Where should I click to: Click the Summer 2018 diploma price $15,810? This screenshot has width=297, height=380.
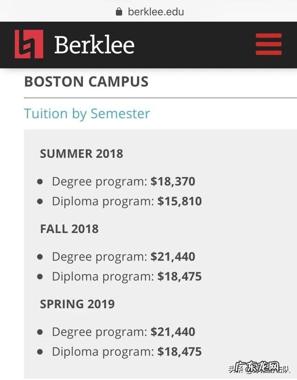click(180, 201)
